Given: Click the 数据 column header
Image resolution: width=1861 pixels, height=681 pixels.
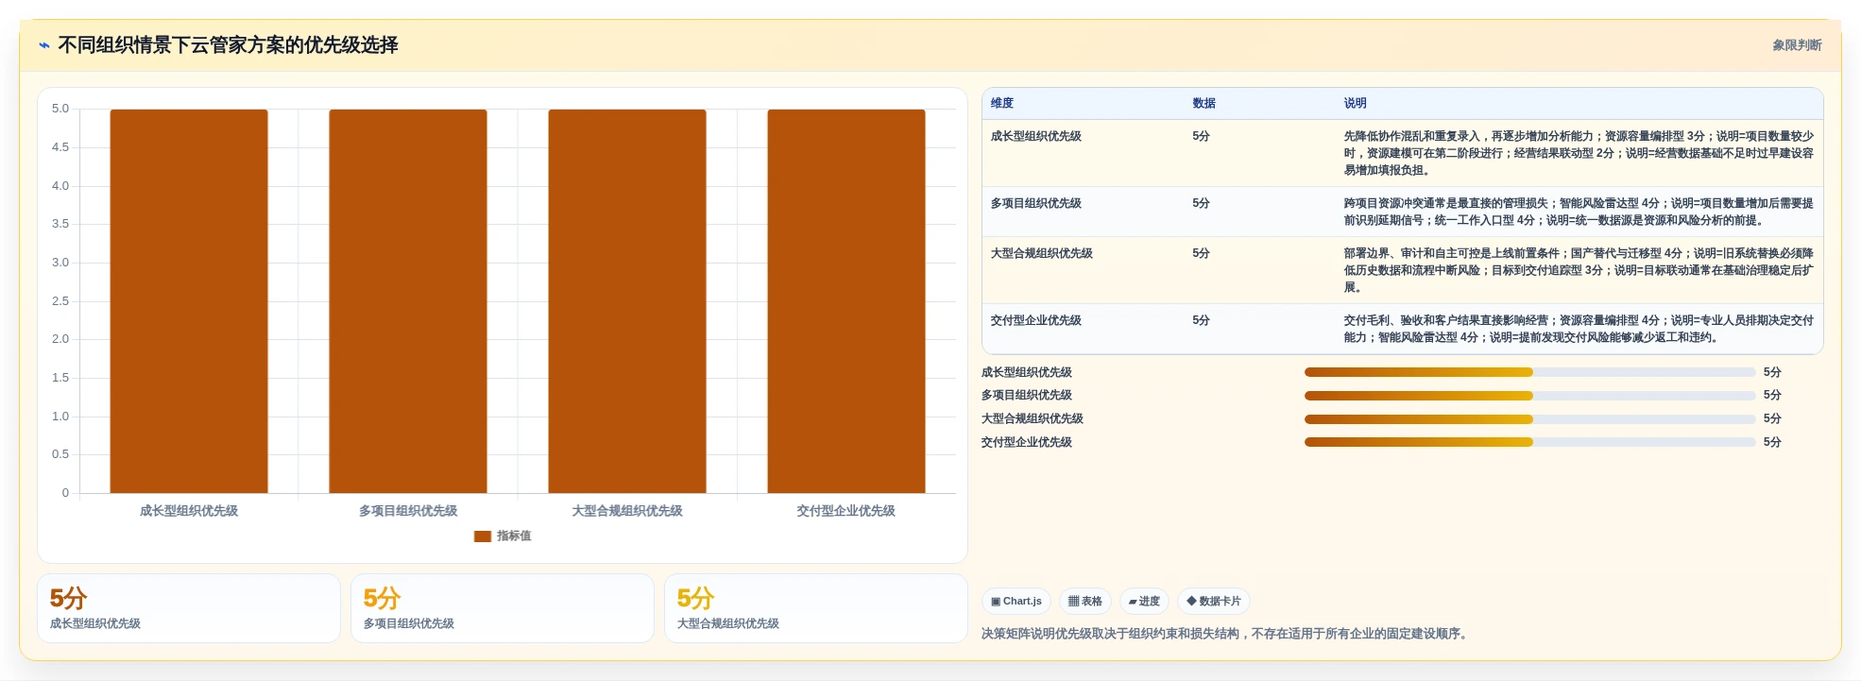Looking at the screenshot, I should (1204, 103).
